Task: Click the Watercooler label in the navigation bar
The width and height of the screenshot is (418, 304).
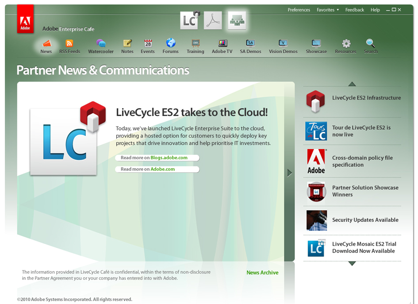Action: coord(101,51)
